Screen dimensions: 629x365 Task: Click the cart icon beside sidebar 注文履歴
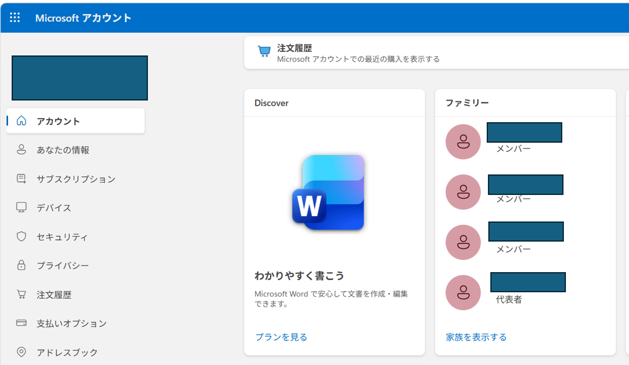[21, 294]
